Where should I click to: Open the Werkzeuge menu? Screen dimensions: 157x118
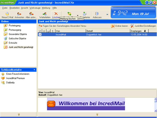[35, 8]
